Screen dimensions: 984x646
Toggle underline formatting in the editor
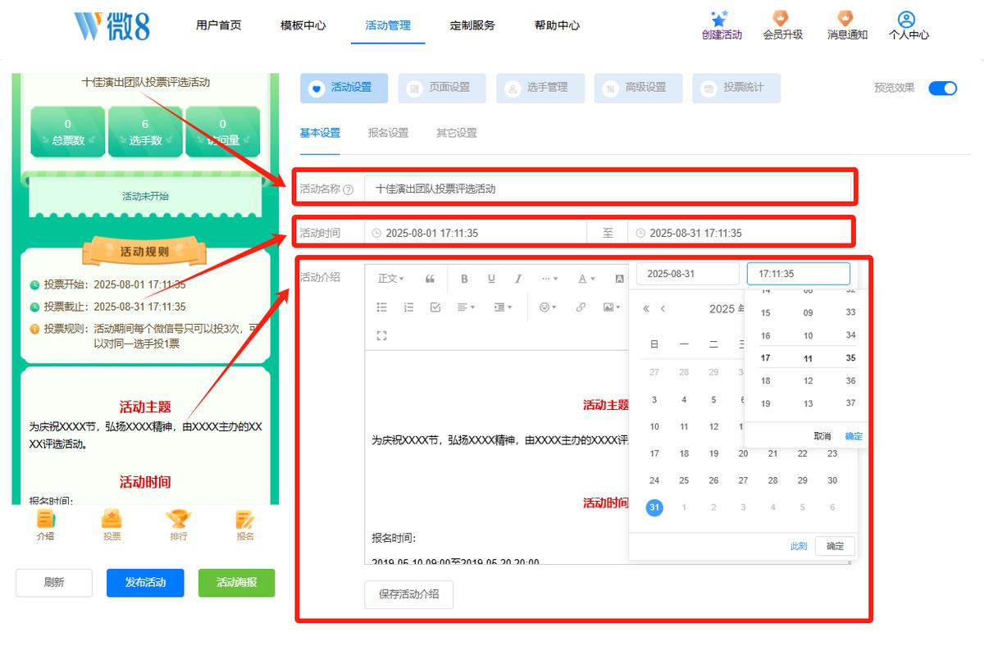(x=491, y=279)
